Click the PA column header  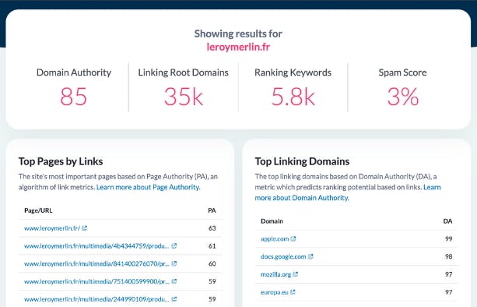click(x=212, y=210)
